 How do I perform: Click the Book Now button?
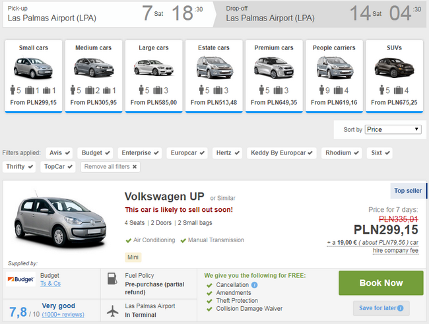(381, 283)
